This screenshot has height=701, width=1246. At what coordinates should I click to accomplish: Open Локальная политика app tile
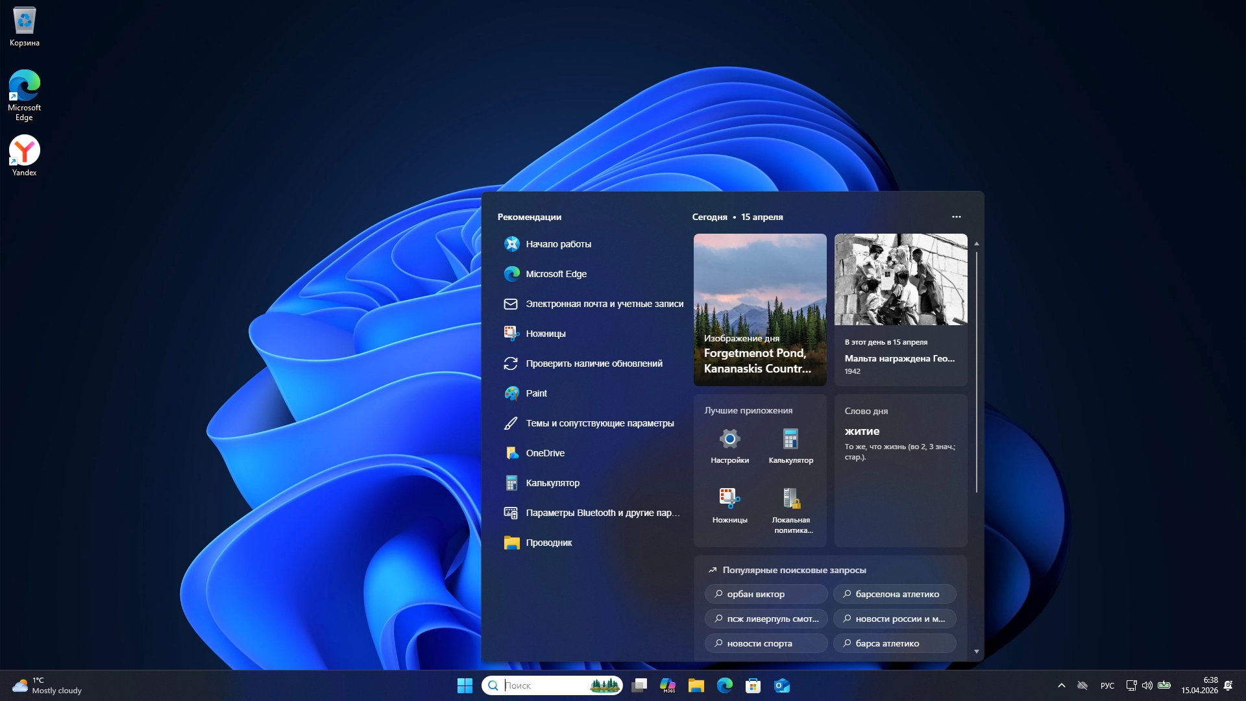pyautogui.click(x=790, y=510)
